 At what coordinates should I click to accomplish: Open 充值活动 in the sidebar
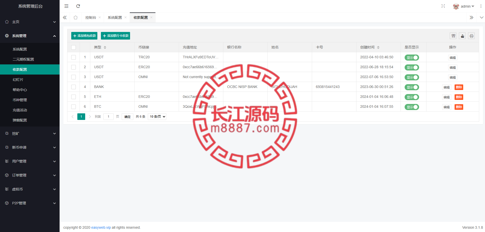click(30, 110)
